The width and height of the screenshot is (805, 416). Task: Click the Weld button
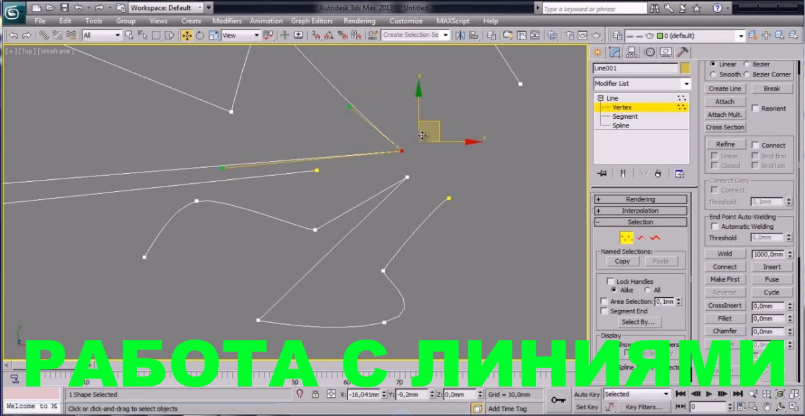click(x=725, y=254)
